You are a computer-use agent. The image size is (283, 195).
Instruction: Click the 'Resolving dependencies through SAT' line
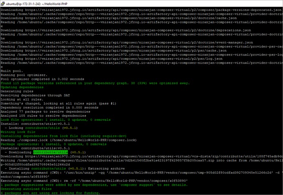pyautogui.click(x=35, y=95)
